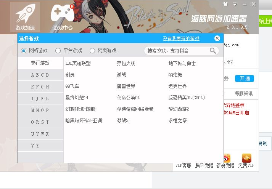Select the I J K L category tab
This screenshot has height=189, width=272.
40,98
